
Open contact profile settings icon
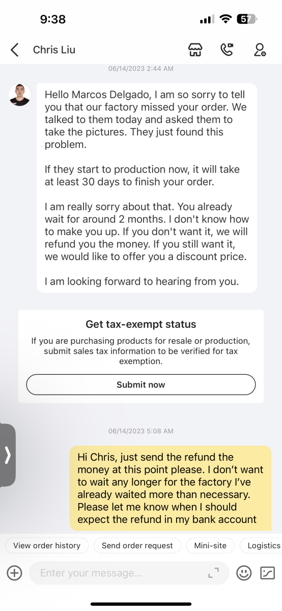(x=260, y=49)
